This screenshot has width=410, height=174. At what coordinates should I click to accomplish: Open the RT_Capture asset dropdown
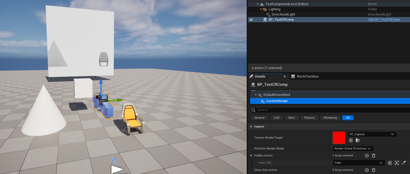point(372,134)
